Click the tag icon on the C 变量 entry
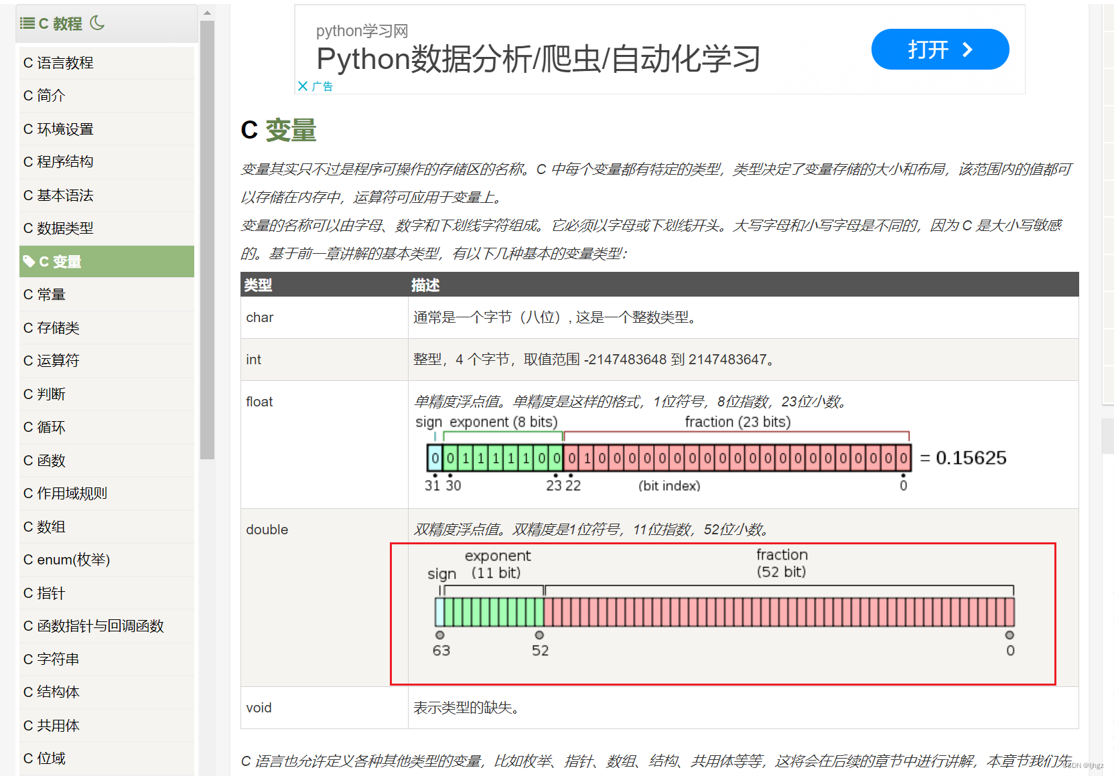1114x776 pixels. coord(29,261)
